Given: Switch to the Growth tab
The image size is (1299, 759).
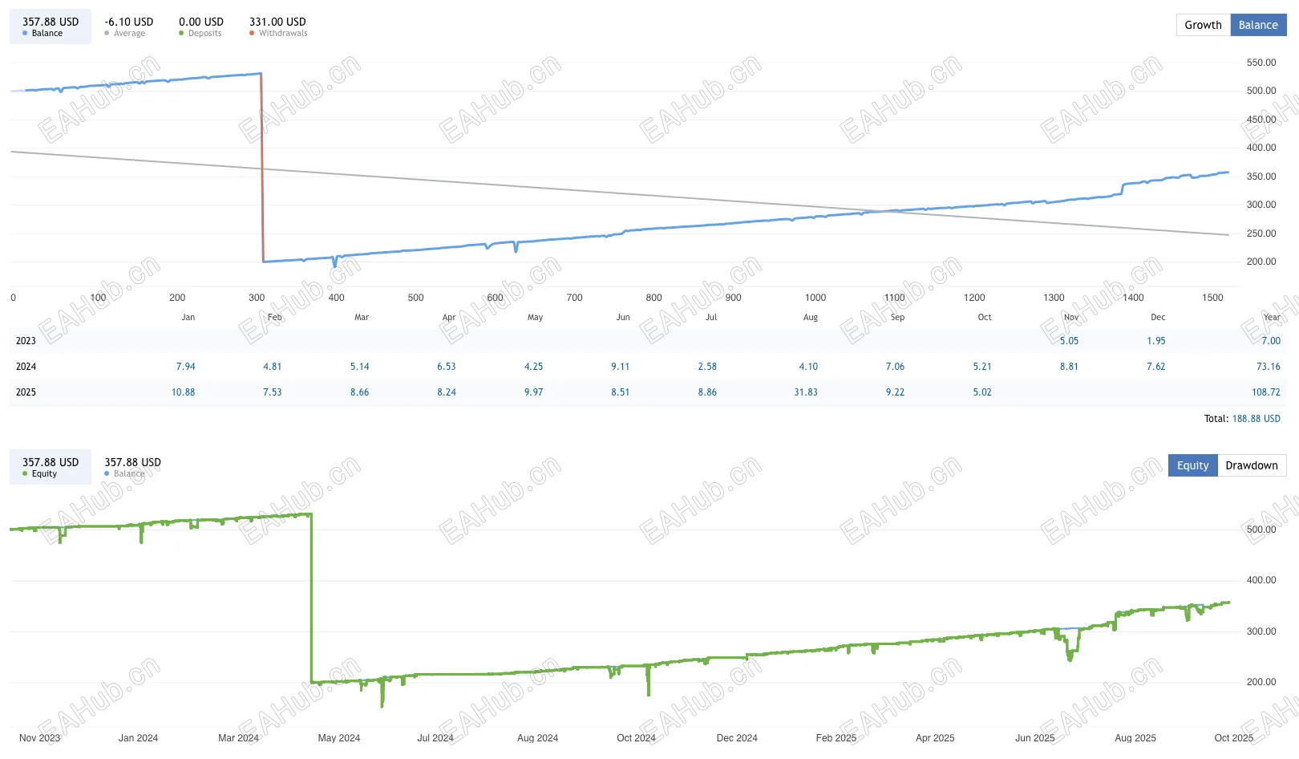Looking at the screenshot, I should [1203, 25].
